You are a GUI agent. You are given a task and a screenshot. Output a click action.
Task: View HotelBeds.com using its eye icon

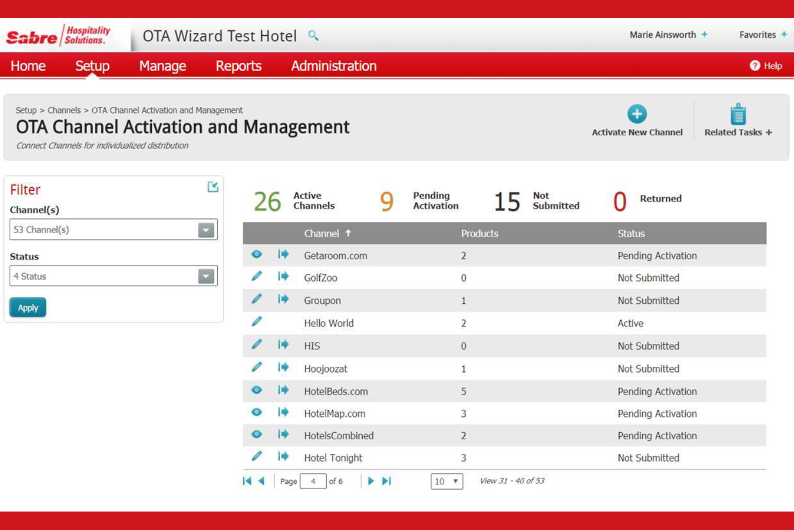coord(256,390)
